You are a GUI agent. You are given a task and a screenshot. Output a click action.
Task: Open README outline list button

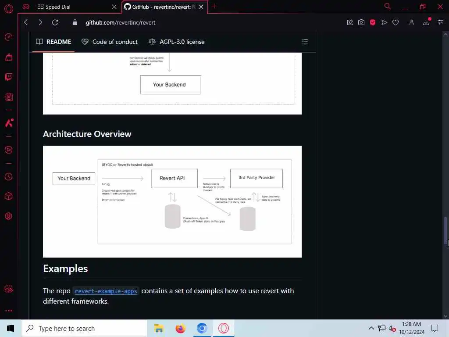(x=305, y=42)
